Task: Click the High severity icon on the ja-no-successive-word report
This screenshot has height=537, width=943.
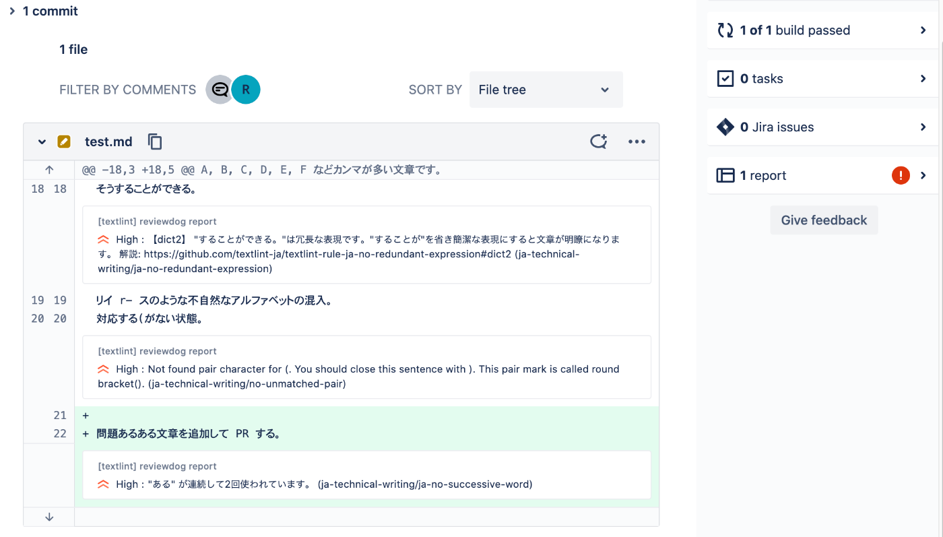Action: tap(103, 484)
